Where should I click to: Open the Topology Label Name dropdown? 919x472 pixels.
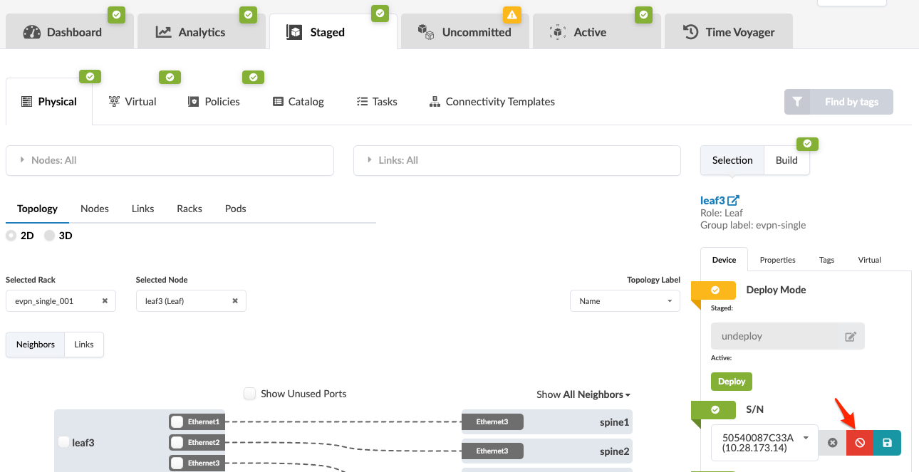click(x=625, y=301)
